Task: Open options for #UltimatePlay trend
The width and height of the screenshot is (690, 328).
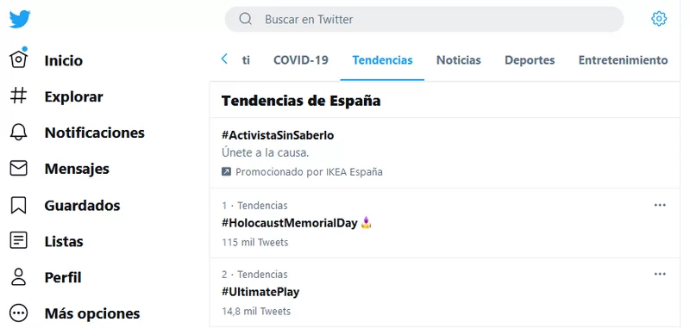Action: (x=660, y=275)
